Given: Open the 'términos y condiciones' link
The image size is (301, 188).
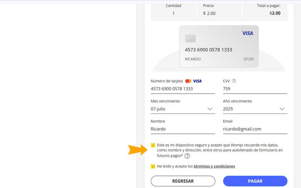Looking at the screenshot, I should (214, 166).
